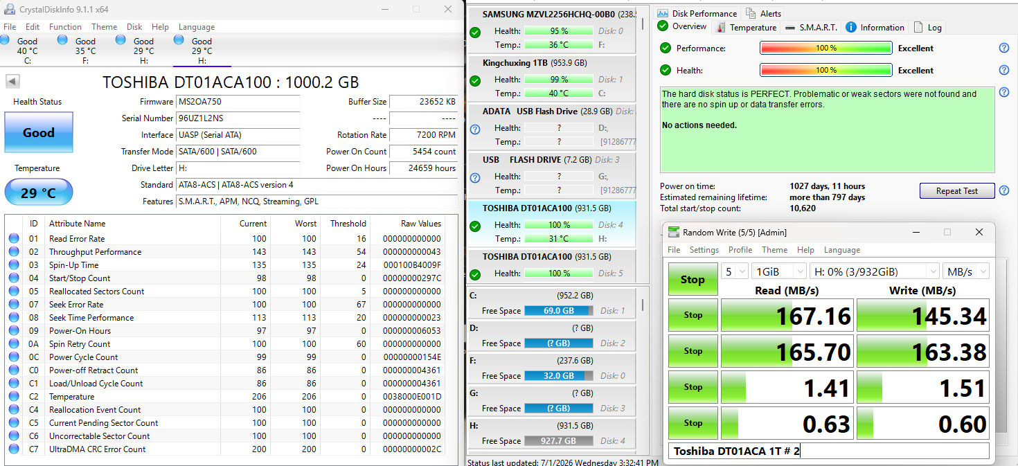Image resolution: width=1018 pixels, height=466 pixels.
Task: Click the large Stop button above test rows
Action: (x=693, y=279)
